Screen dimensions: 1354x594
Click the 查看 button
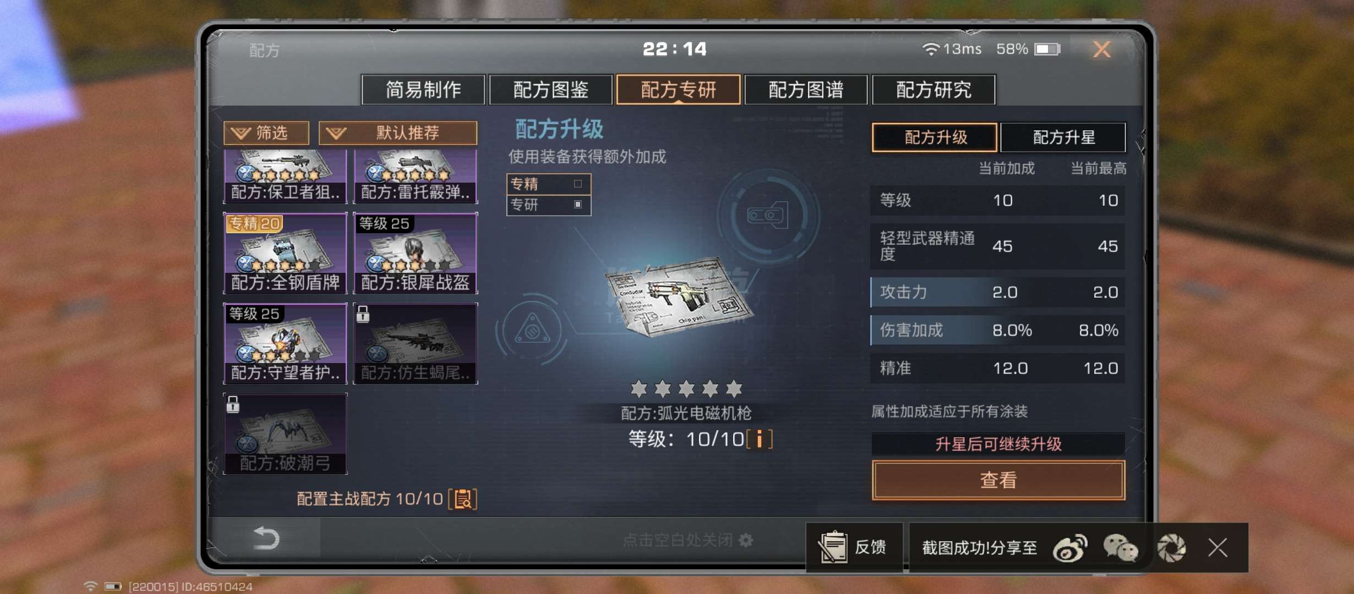tap(998, 480)
